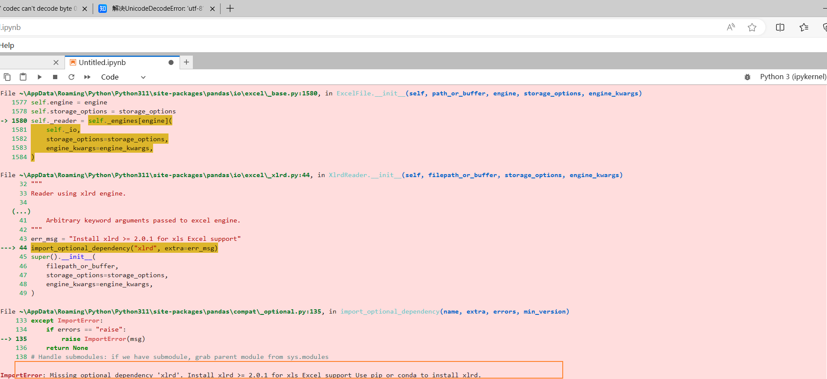Click 'Arbitrary keyword arguments passed' line 41
827x379 pixels.
(x=143, y=220)
